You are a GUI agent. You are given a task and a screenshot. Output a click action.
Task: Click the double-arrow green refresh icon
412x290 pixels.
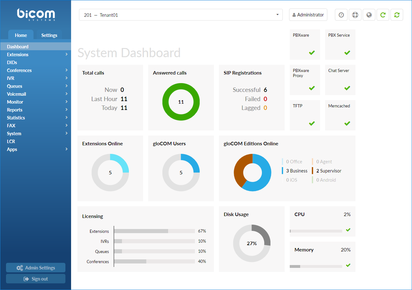(397, 15)
